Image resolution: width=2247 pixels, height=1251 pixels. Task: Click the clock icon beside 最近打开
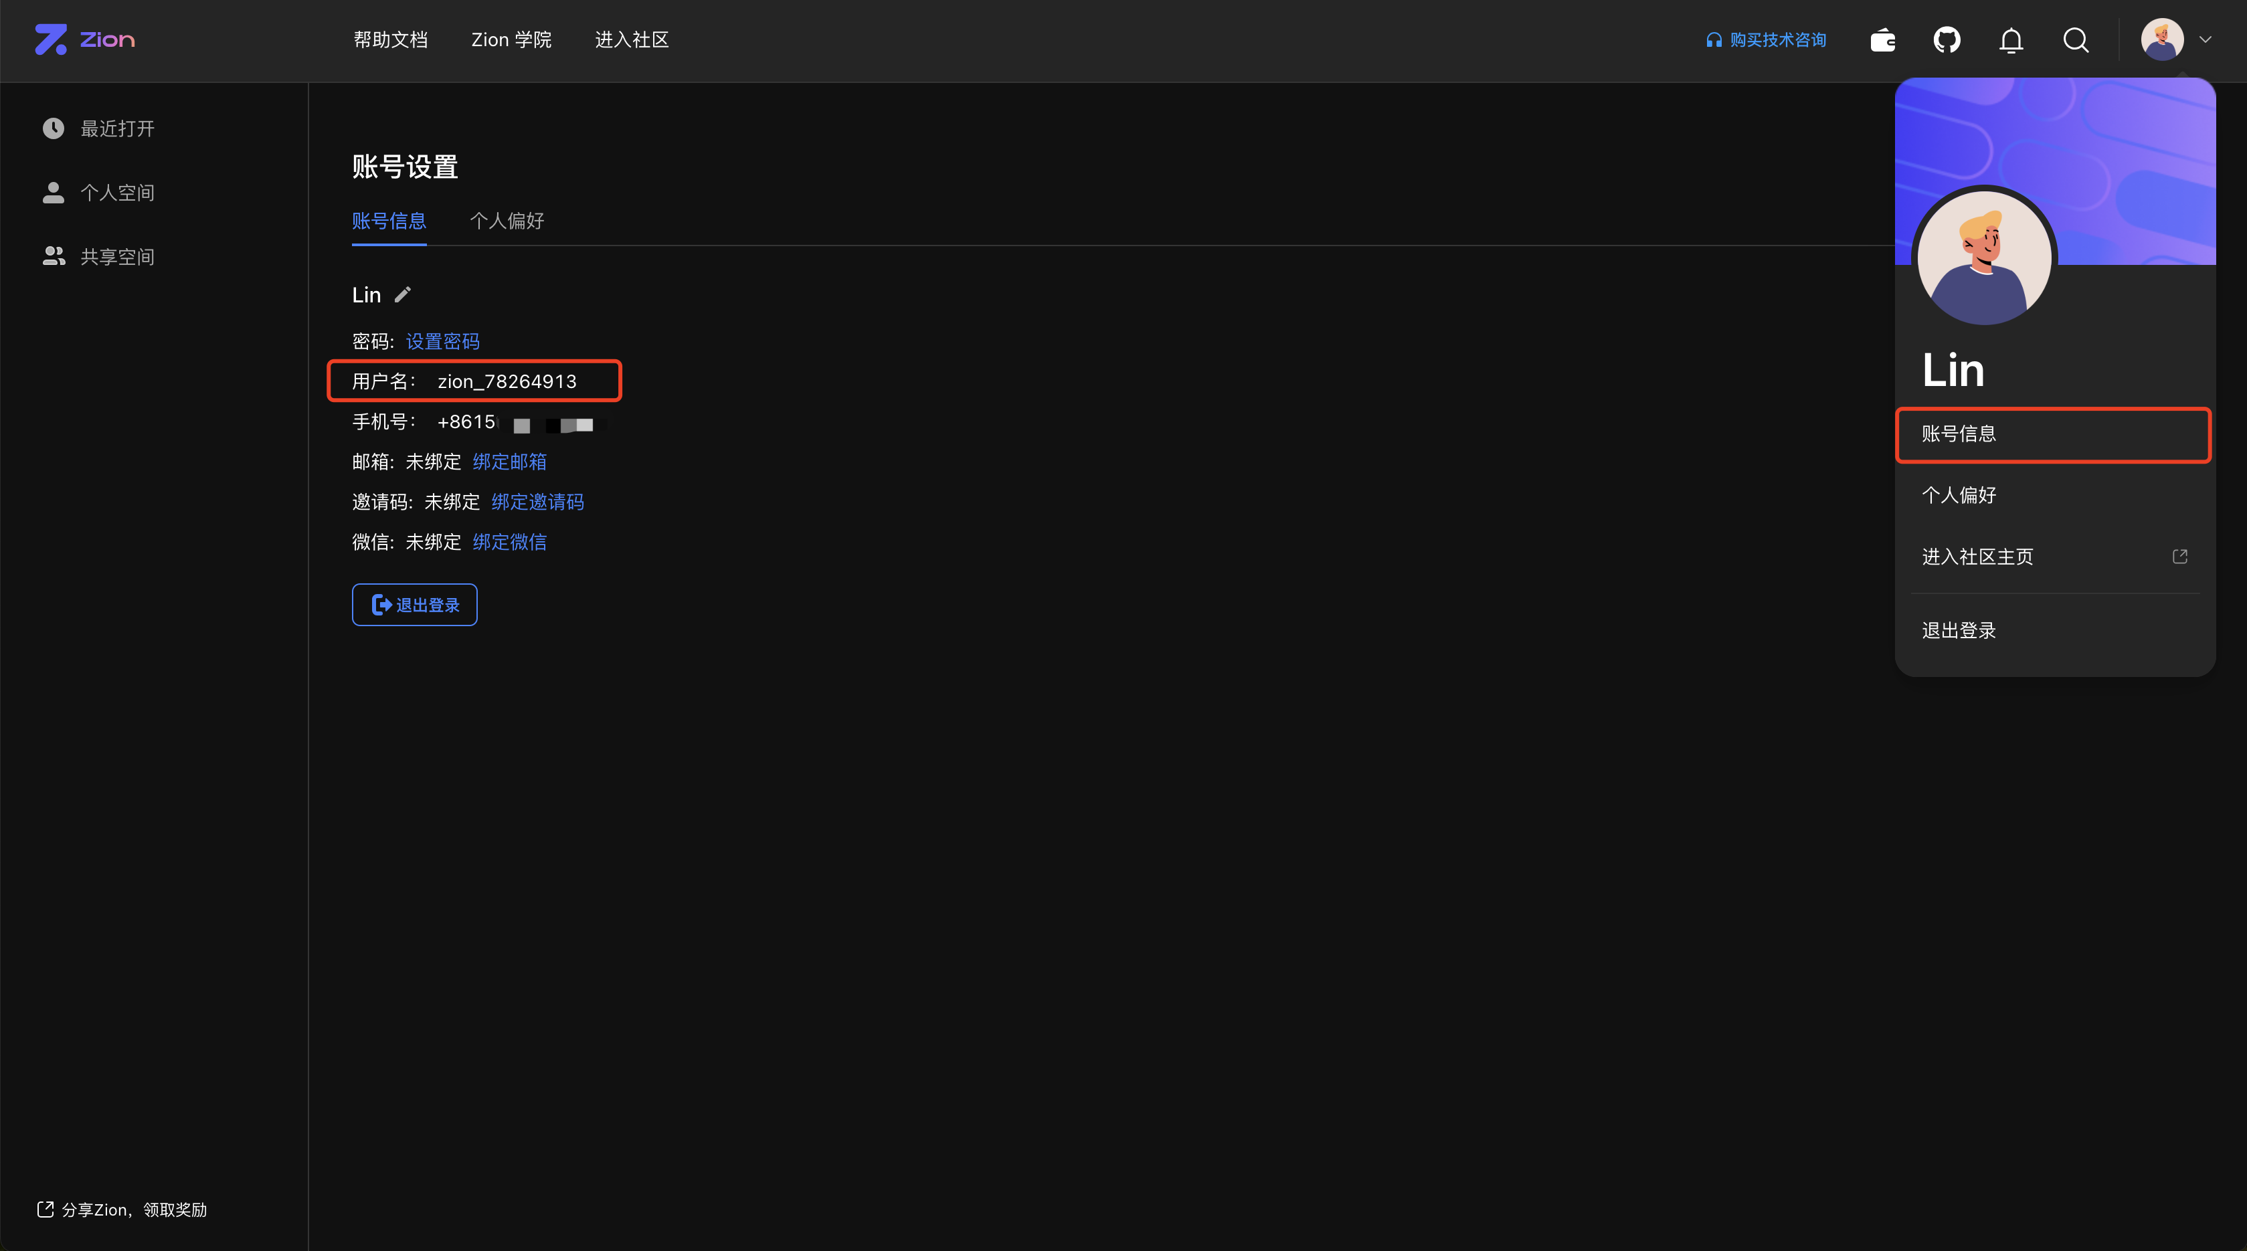point(54,128)
